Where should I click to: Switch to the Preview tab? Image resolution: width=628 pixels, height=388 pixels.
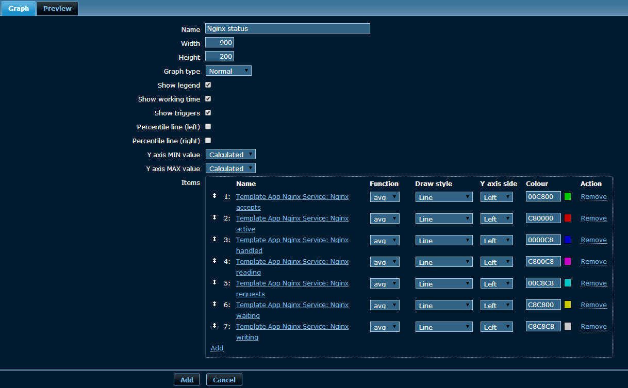tap(57, 8)
